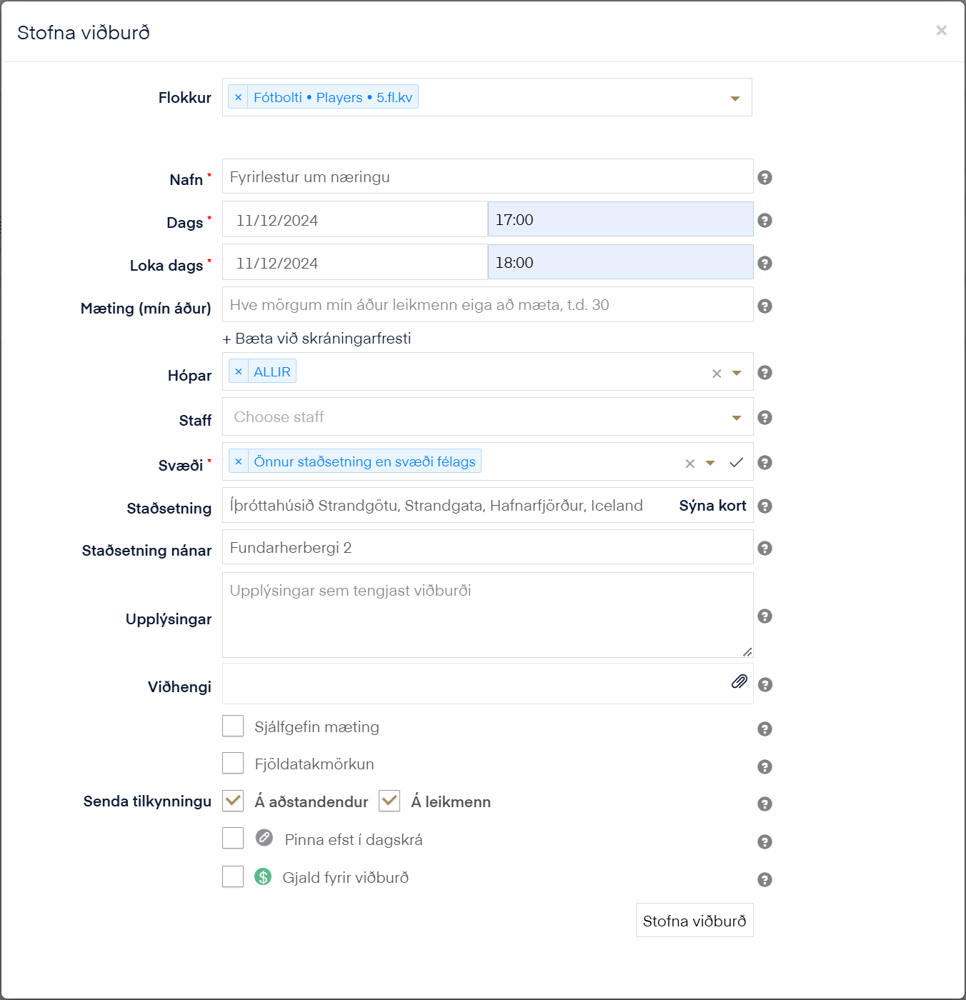Open help for Senda tilkynningu row
Screen dimensions: 966x1000
coord(765,804)
